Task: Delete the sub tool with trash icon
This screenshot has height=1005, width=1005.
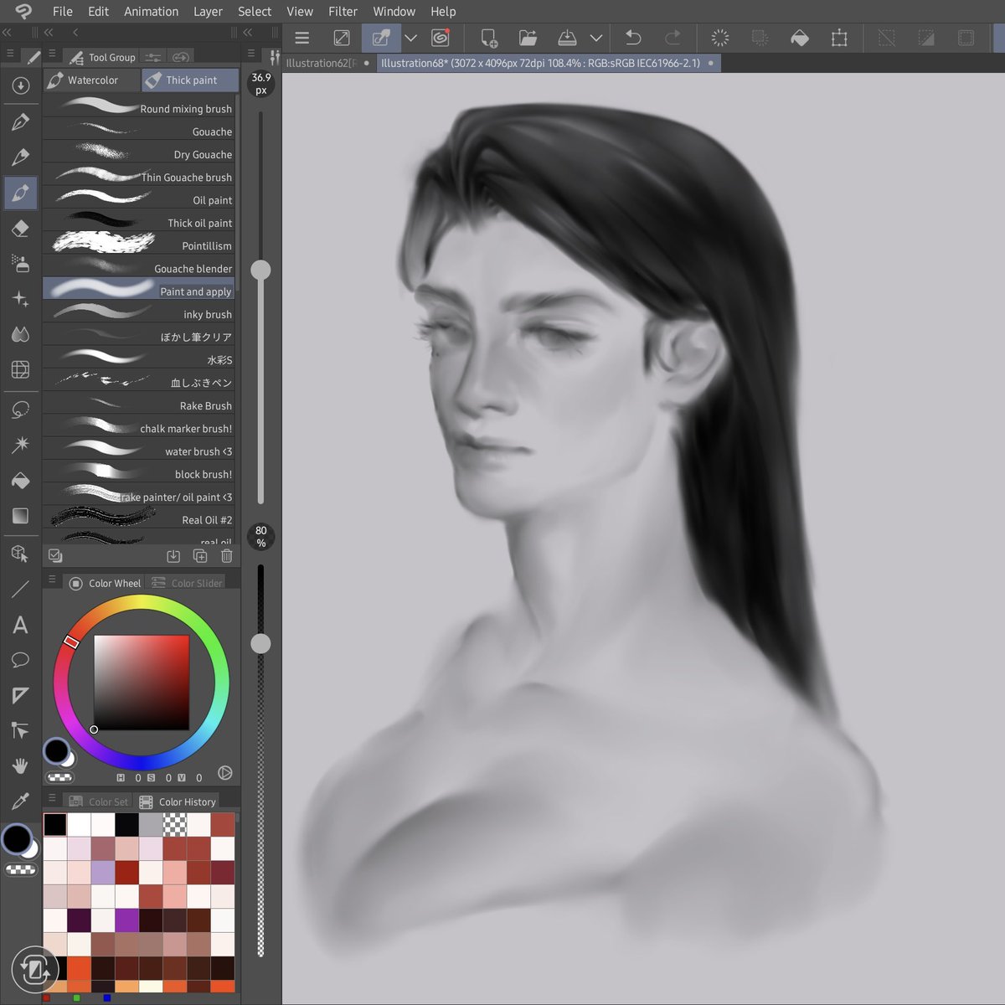Action: pyautogui.click(x=226, y=556)
